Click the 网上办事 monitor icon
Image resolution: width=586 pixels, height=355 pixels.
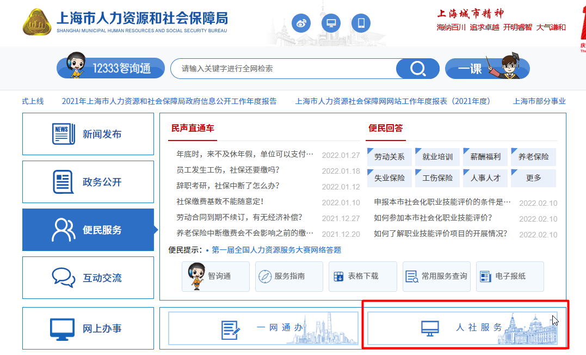(63, 329)
